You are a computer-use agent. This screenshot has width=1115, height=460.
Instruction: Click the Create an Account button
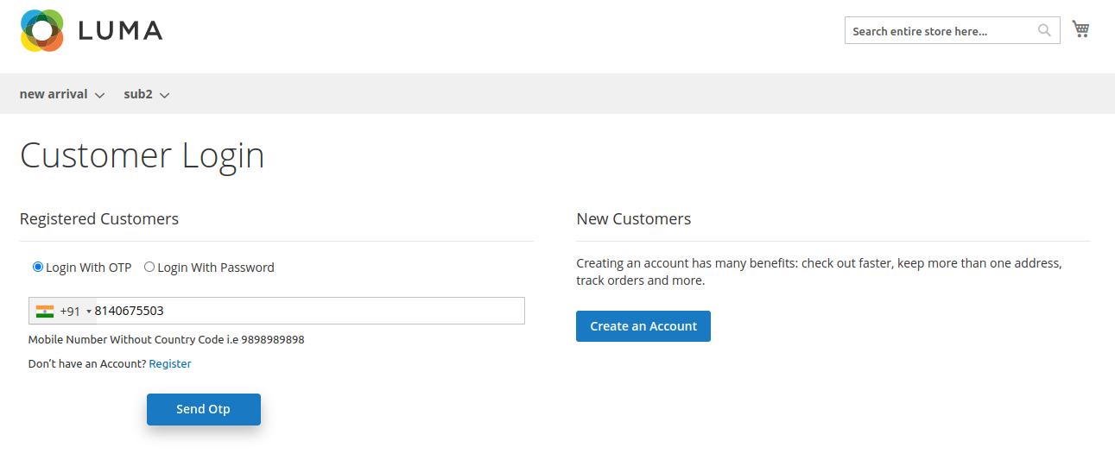643,326
